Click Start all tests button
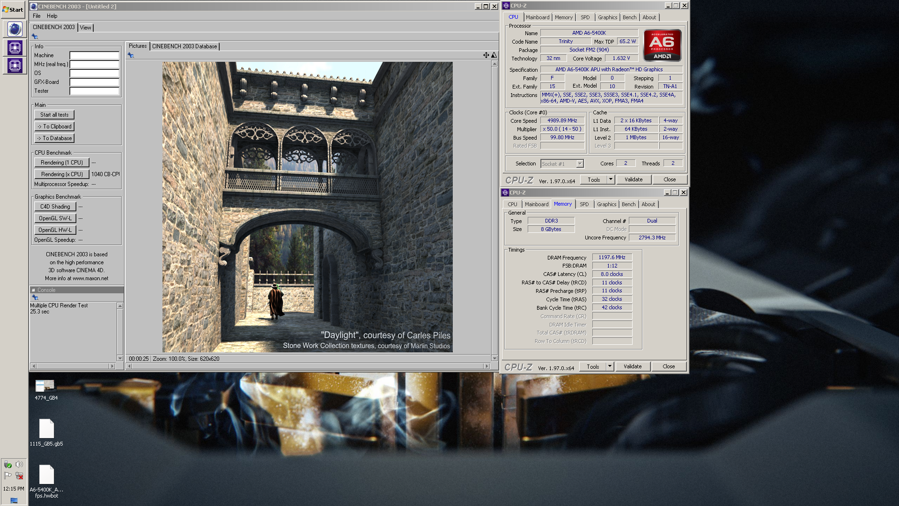 point(54,115)
